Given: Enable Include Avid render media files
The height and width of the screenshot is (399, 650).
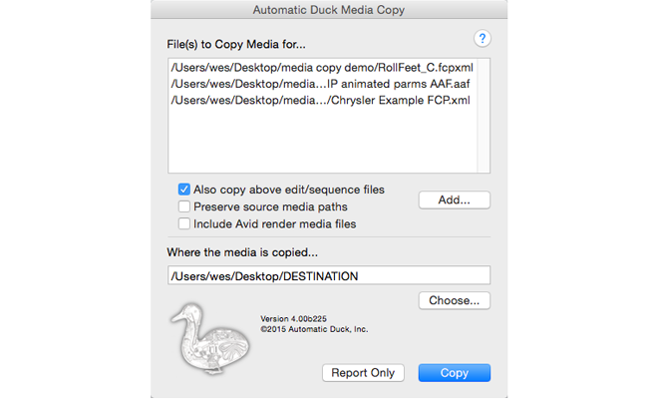Looking at the screenshot, I should [184, 223].
